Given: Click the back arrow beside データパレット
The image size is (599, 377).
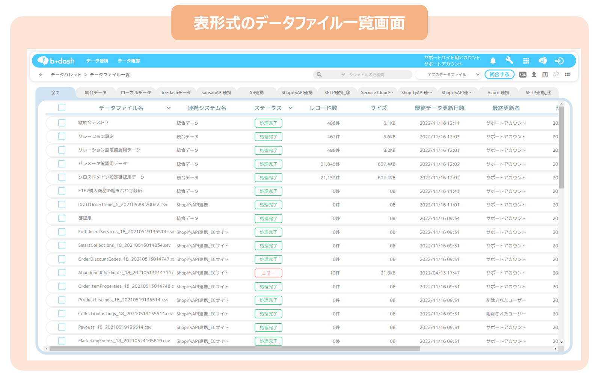Looking at the screenshot, I should pos(41,75).
